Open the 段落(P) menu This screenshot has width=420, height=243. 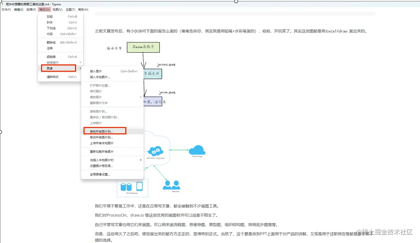31,10
